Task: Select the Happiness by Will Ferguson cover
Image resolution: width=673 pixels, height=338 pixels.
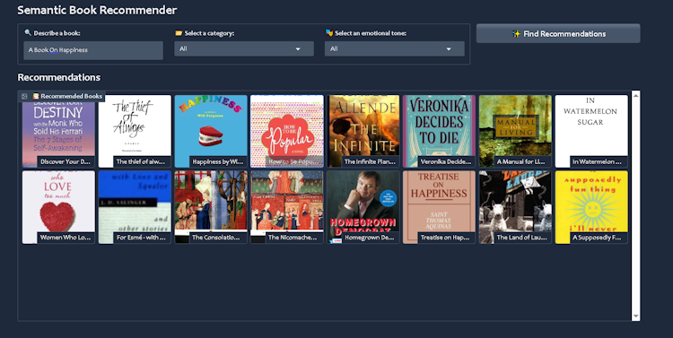Action: click(x=211, y=131)
